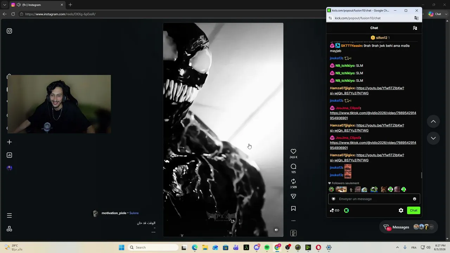Open emoji picker in chat input
The image size is (450, 253).
(x=414, y=199)
